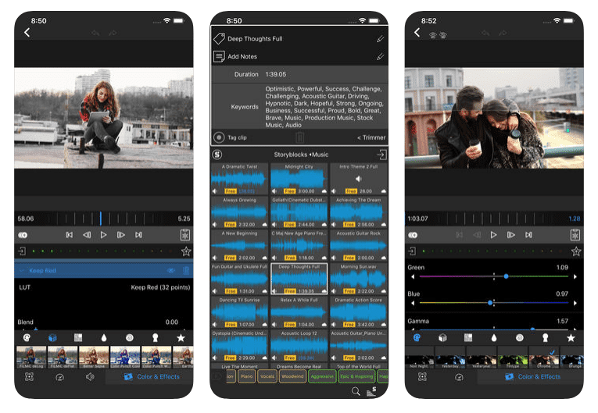The height and width of the screenshot is (413, 598).
Task: Apply the Noir Night preset thumbnail
Action: click(420, 358)
